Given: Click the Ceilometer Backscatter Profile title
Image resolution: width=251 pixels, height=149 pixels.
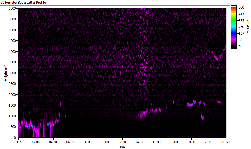Looking at the screenshot, I should tap(23, 3).
